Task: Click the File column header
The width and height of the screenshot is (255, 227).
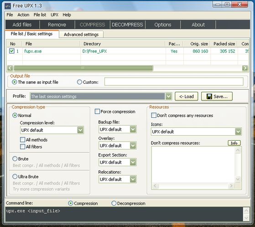Action: click(52, 44)
